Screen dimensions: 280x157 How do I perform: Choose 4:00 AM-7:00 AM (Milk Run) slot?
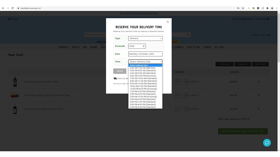click(x=142, y=68)
